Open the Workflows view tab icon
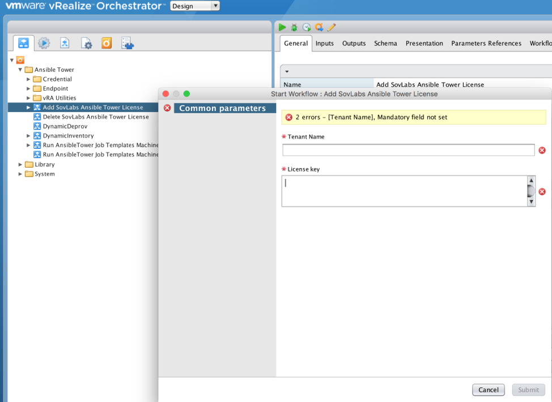 coord(24,43)
